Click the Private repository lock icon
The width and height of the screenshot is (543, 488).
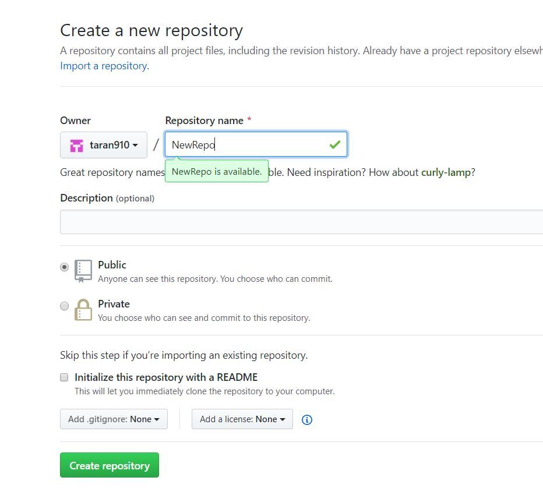[x=83, y=310]
